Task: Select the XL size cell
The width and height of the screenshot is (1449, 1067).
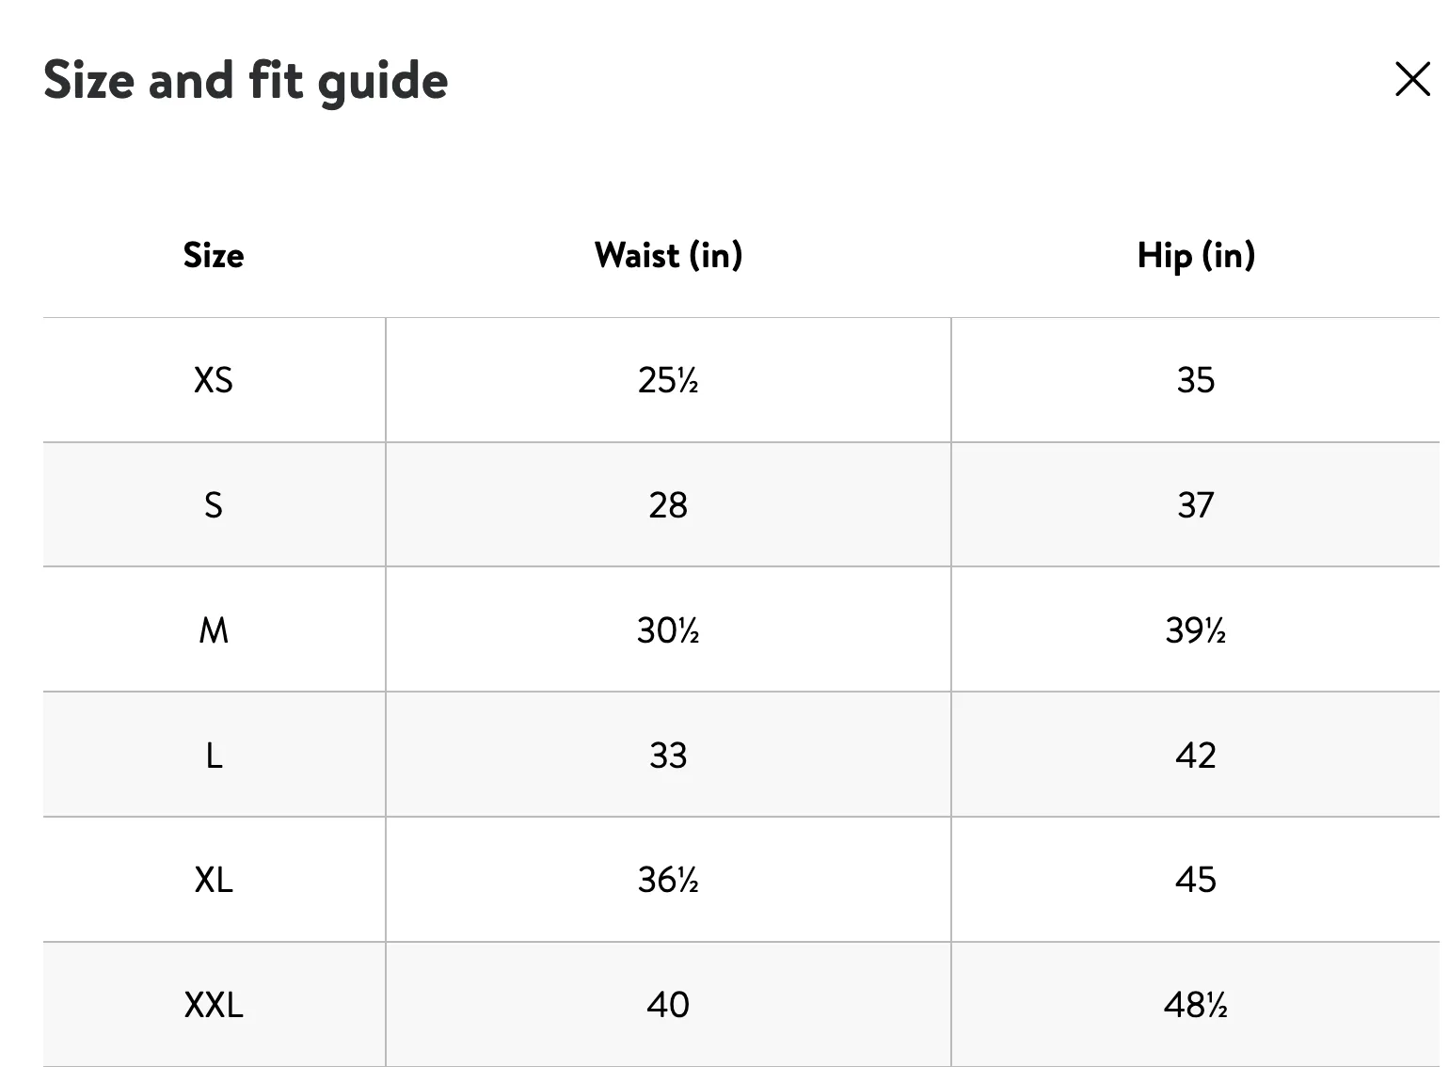Action: pyautogui.click(x=214, y=880)
